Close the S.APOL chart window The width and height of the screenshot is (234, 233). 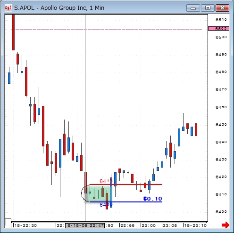click(222, 8)
